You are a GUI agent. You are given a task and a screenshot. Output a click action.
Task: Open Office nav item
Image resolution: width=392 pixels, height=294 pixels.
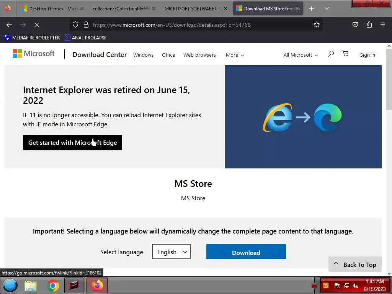click(168, 55)
